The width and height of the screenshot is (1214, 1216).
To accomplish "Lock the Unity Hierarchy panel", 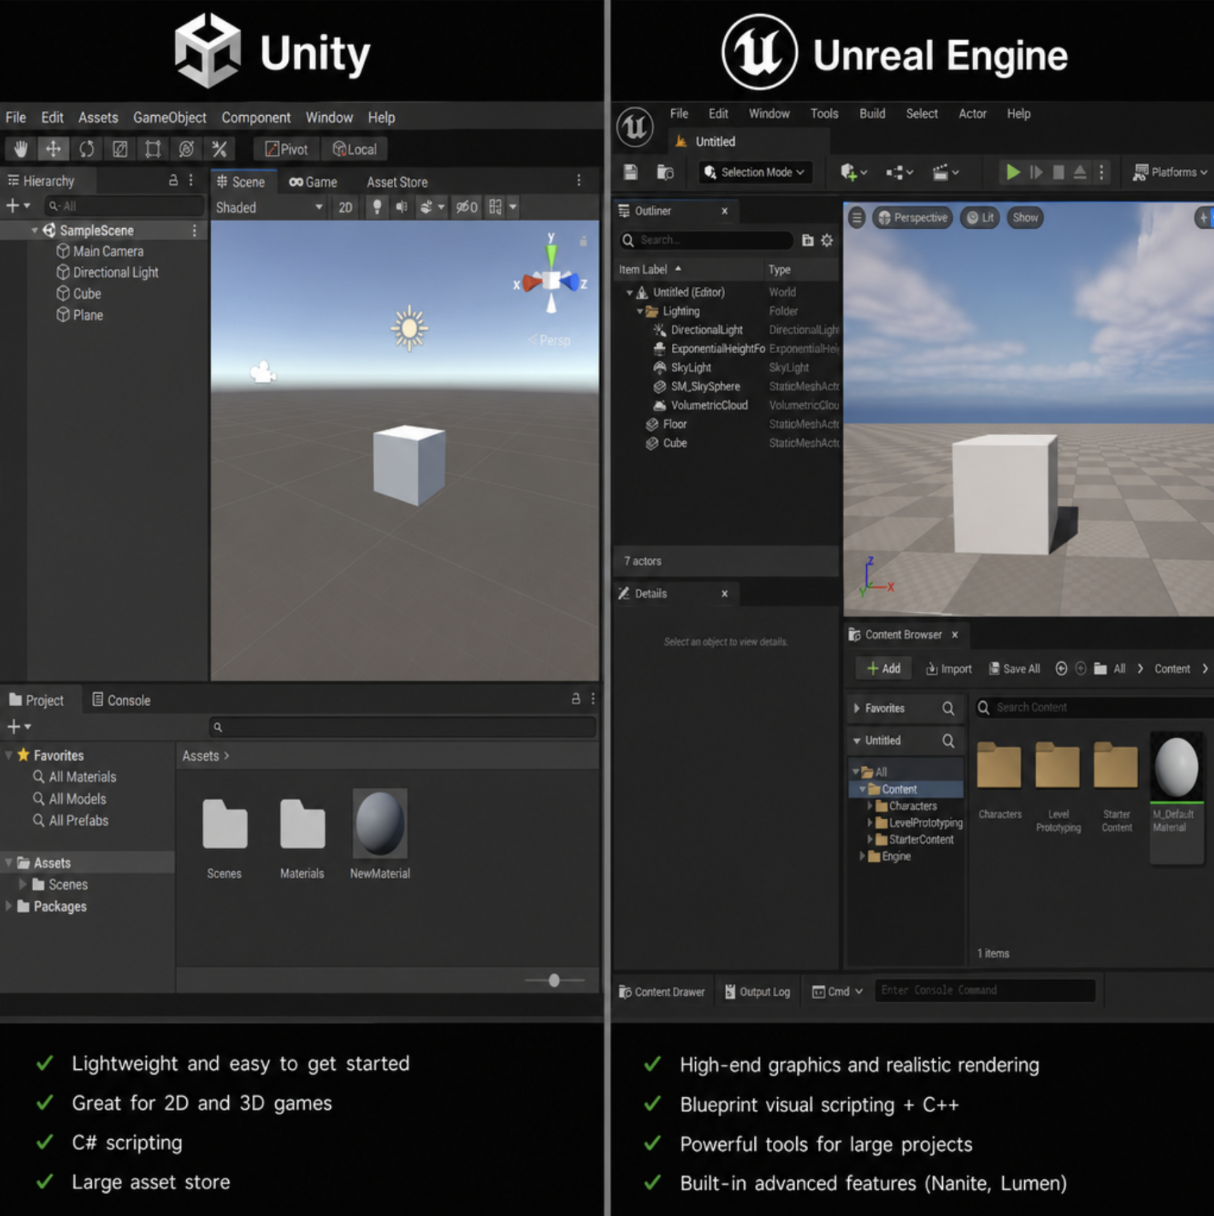I will tap(173, 181).
